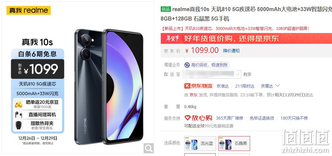Click the 京准达 delivery option
Screen dimensions: 332x156
[x=222, y=86]
